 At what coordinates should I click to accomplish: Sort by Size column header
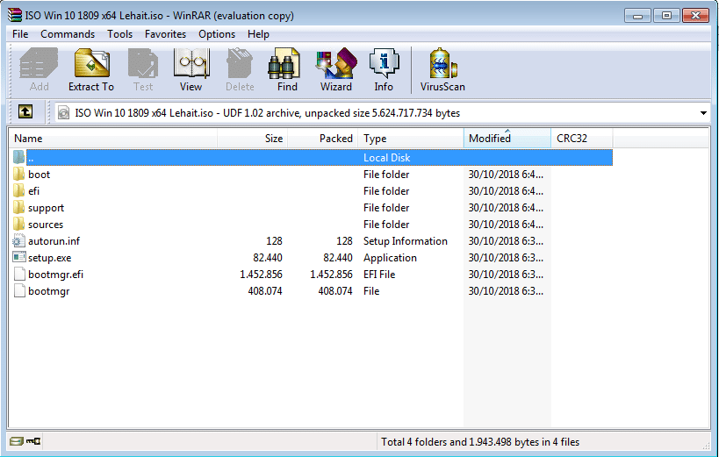click(x=252, y=138)
